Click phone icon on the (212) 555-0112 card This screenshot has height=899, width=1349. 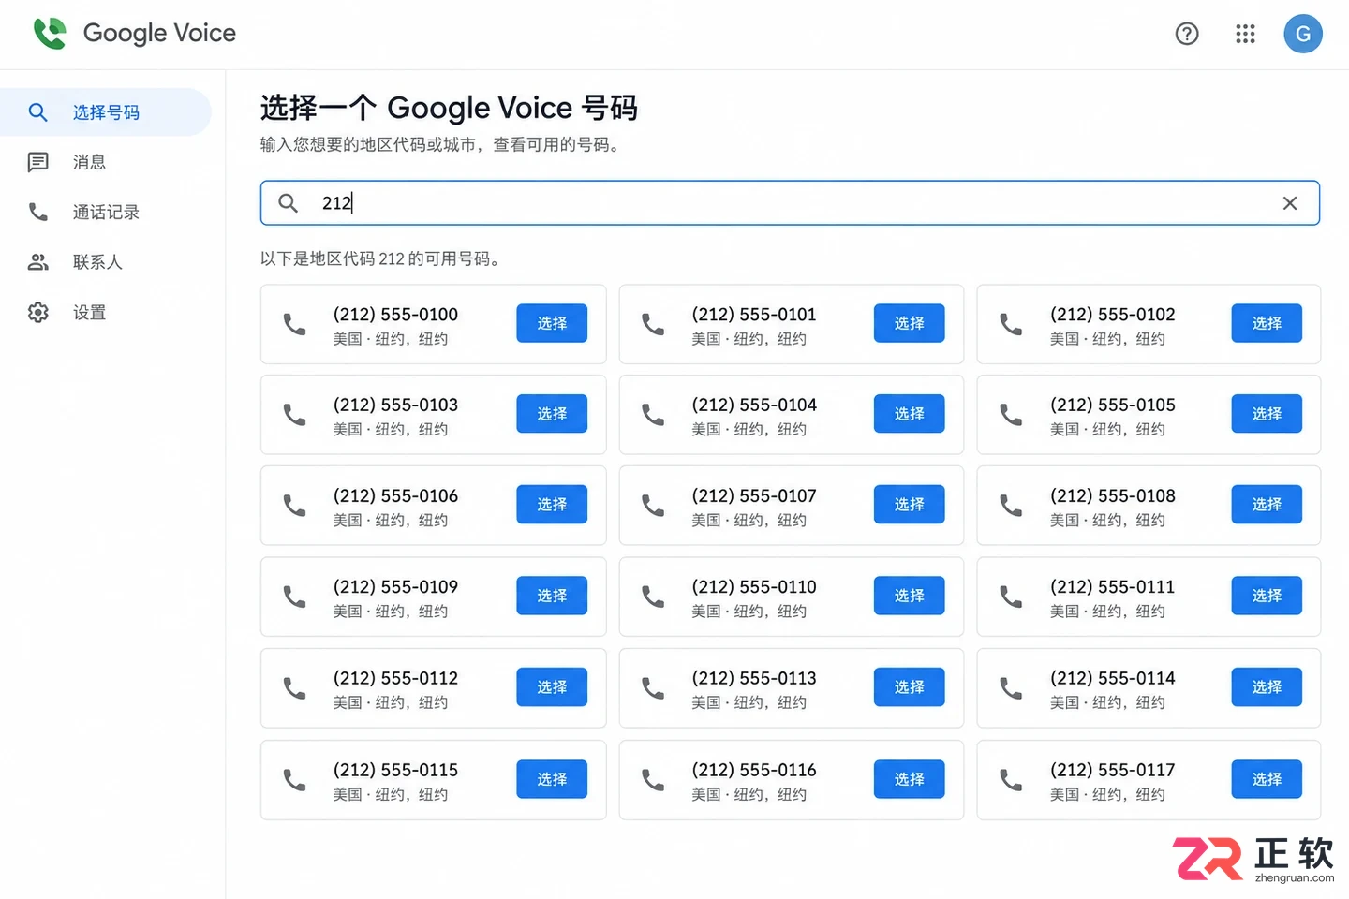pos(294,688)
